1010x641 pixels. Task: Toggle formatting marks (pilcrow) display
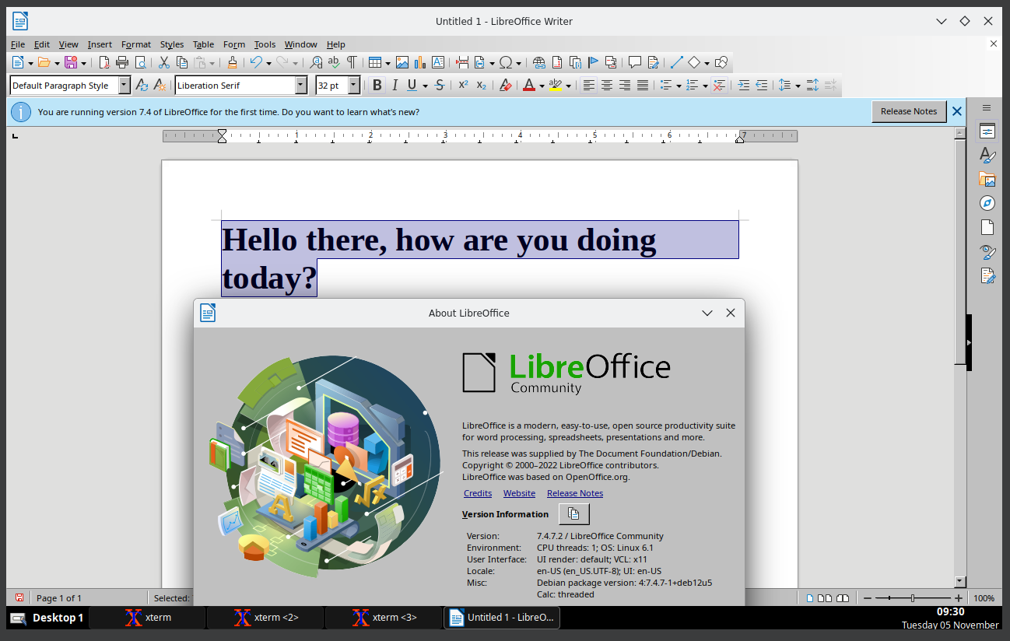click(x=352, y=62)
